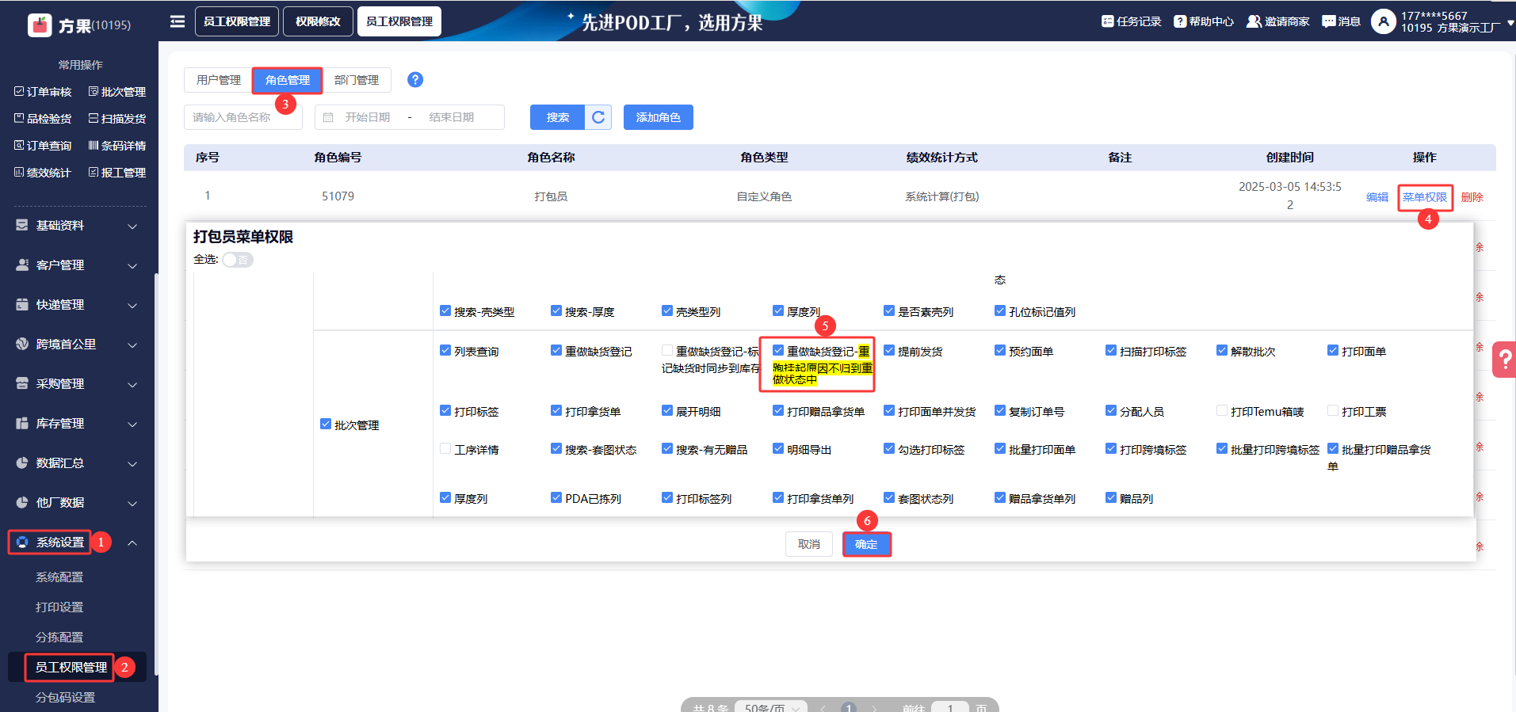
Task: Open 分包码设置 in the sidebar
Action: point(65,698)
